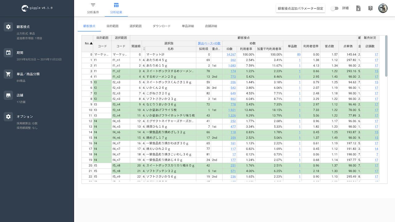This screenshot has width=395, height=222.
Task: Click the giggle app logo icon
Action: (25, 8)
